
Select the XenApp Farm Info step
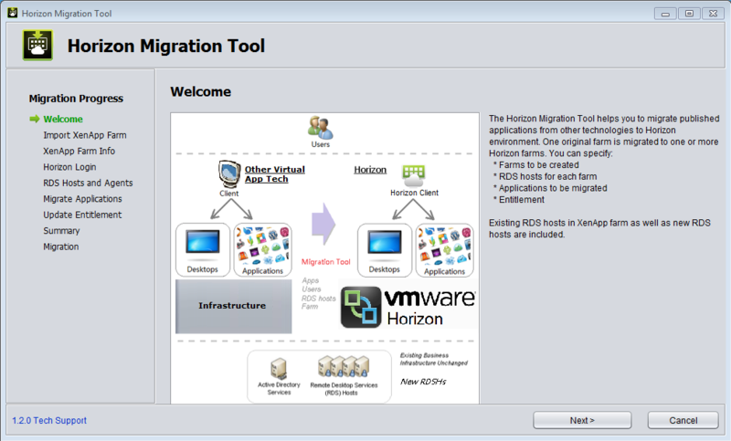tap(79, 151)
